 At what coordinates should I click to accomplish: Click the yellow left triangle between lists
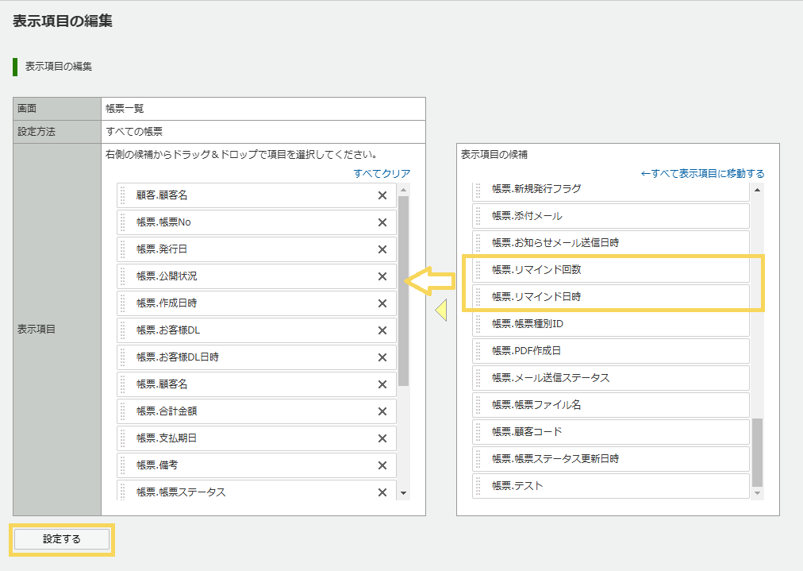(x=441, y=311)
